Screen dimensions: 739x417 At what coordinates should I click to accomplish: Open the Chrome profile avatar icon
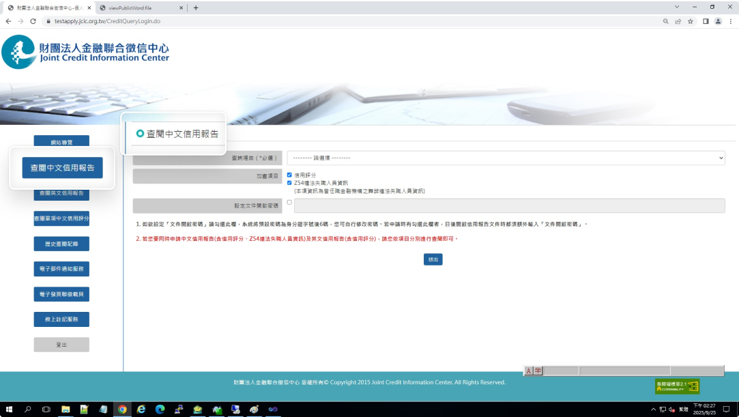pyautogui.click(x=718, y=21)
